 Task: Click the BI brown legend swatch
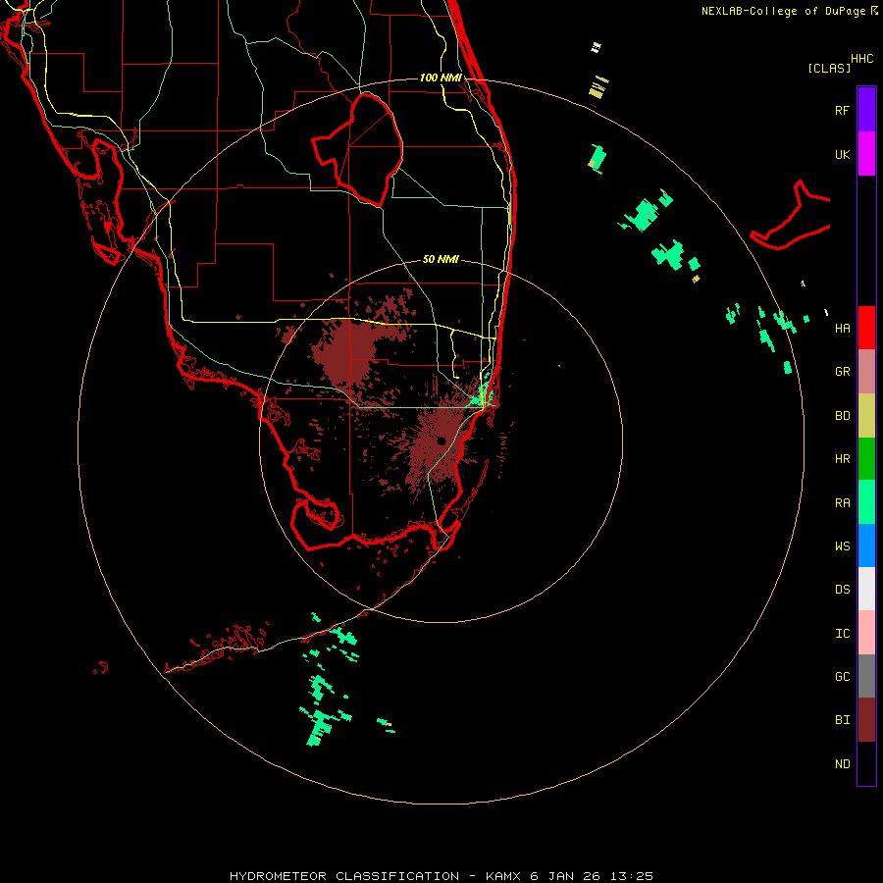coord(866,720)
